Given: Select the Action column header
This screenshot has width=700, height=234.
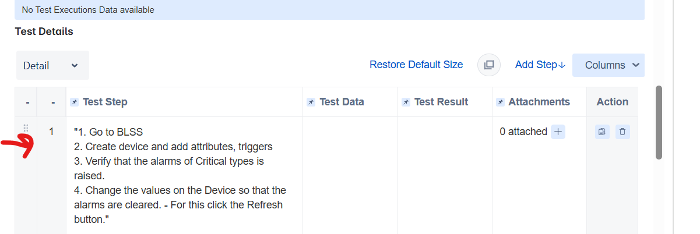Looking at the screenshot, I should tap(612, 102).
